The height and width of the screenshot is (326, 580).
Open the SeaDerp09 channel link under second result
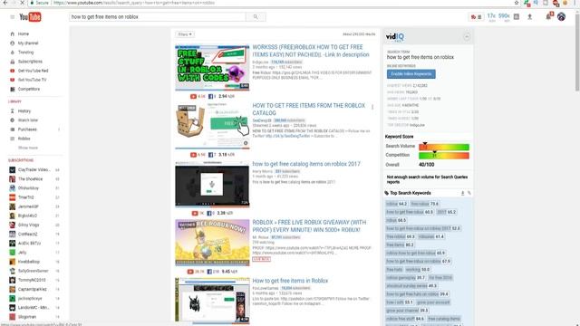262,120
